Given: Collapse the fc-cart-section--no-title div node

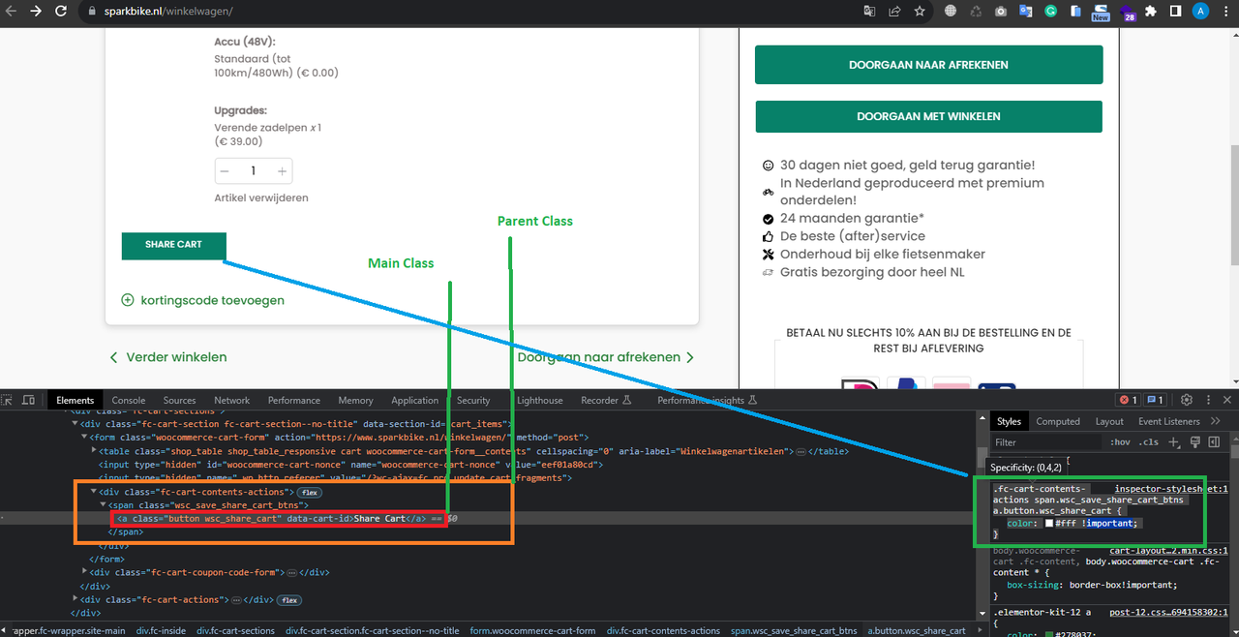Looking at the screenshot, I should point(76,424).
